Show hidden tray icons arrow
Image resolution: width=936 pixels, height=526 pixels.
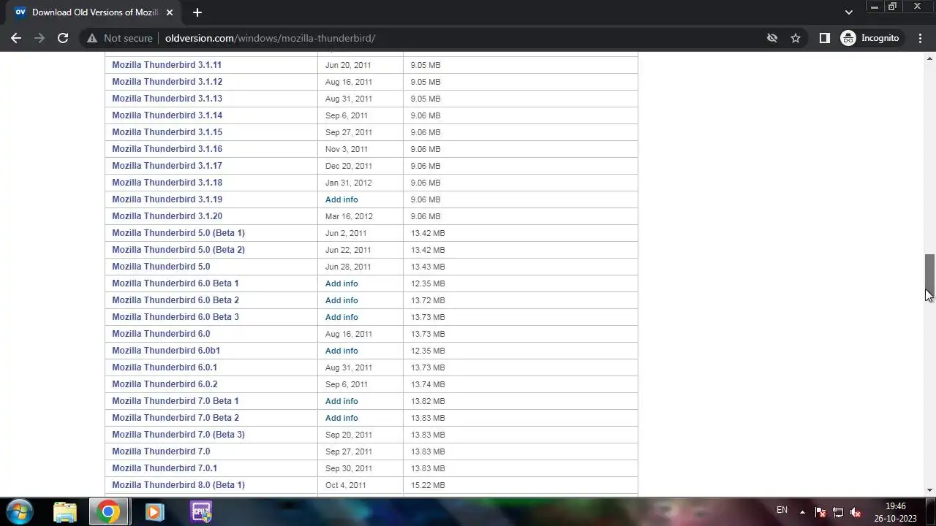click(x=802, y=512)
